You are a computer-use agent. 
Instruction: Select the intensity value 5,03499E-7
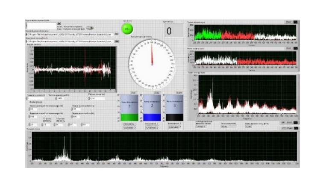(129, 128)
